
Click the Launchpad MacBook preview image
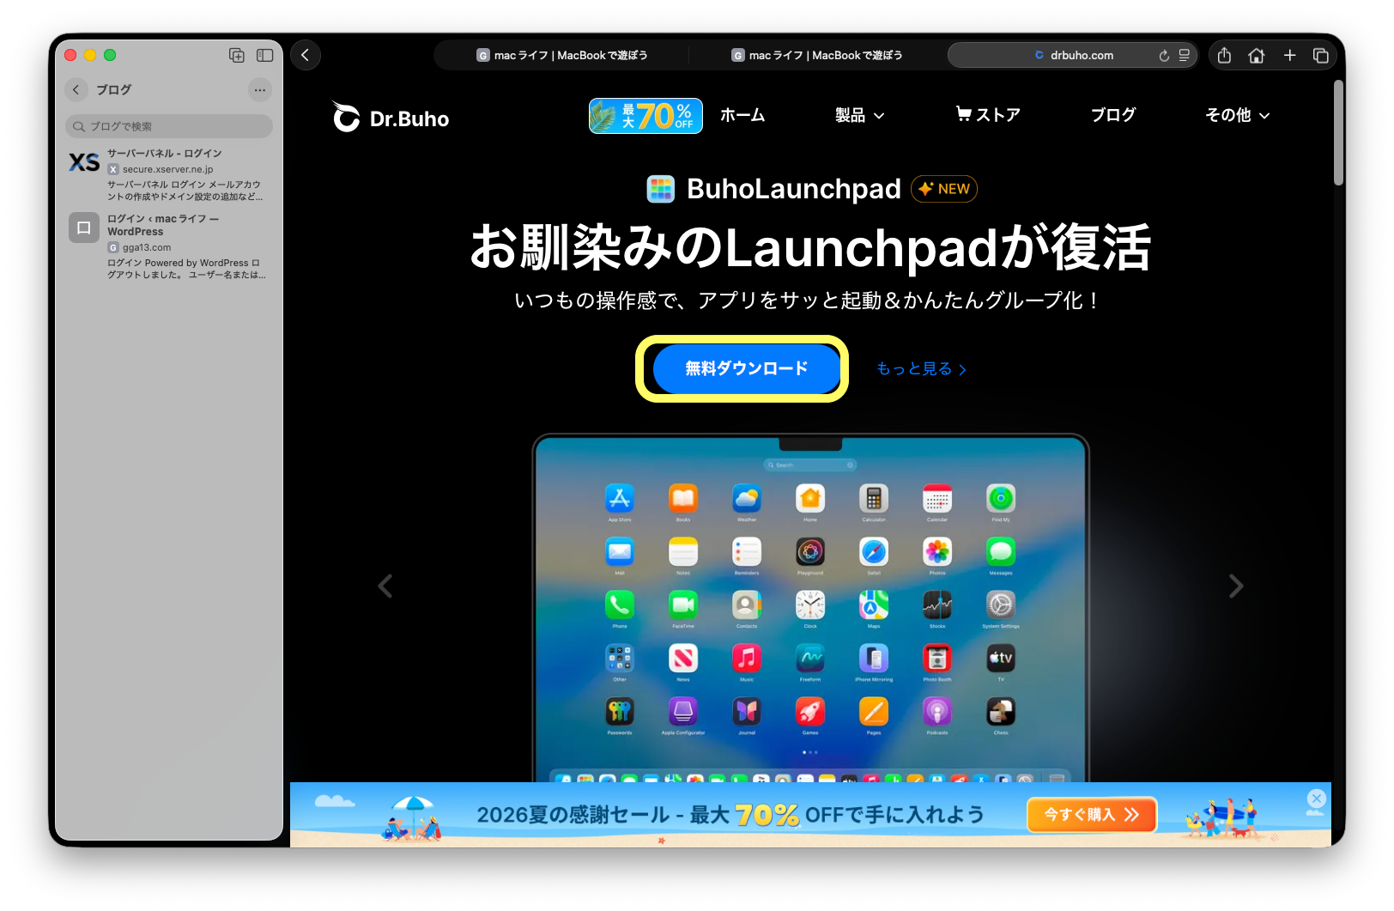pos(810,608)
